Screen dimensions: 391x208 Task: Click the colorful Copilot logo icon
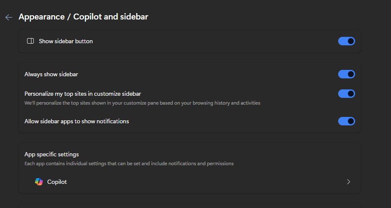pyautogui.click(x=39, y=182)
